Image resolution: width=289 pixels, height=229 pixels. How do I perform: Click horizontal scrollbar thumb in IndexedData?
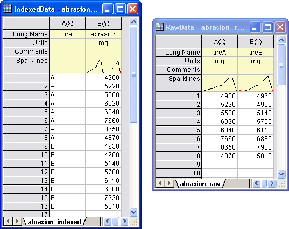[x=116, y=221]
